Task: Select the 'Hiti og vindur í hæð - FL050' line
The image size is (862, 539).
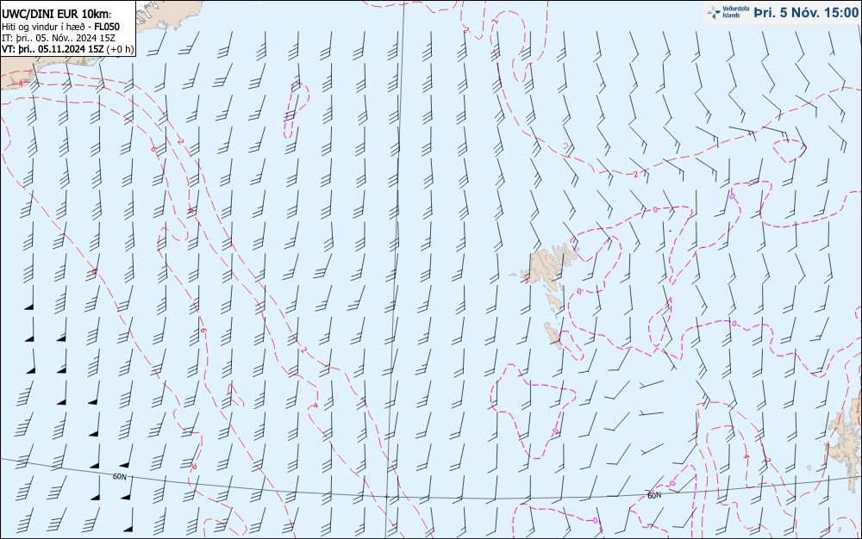Action: click(60, 27)
